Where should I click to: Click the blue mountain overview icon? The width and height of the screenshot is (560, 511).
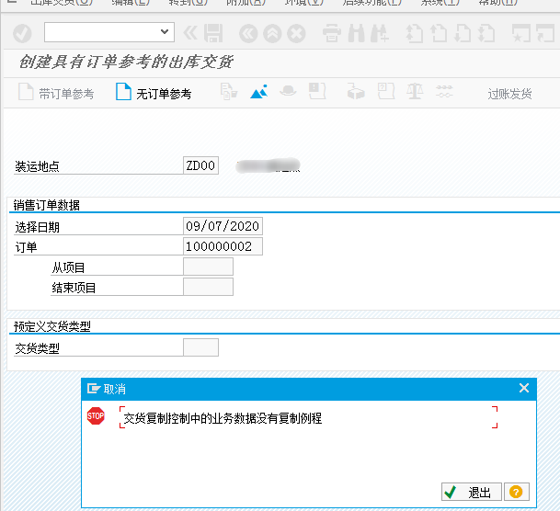coord(259,92)
